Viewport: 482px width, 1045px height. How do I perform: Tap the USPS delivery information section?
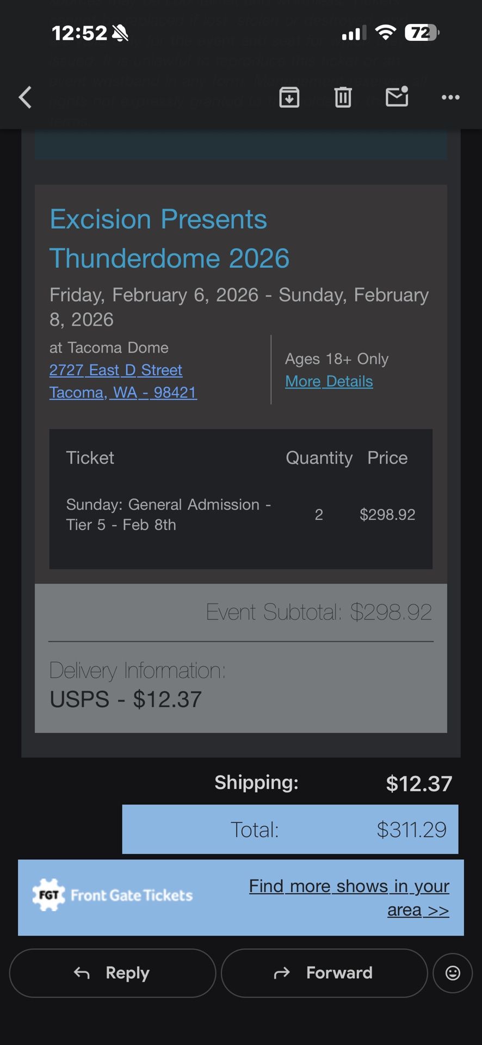tap(240, 685)
